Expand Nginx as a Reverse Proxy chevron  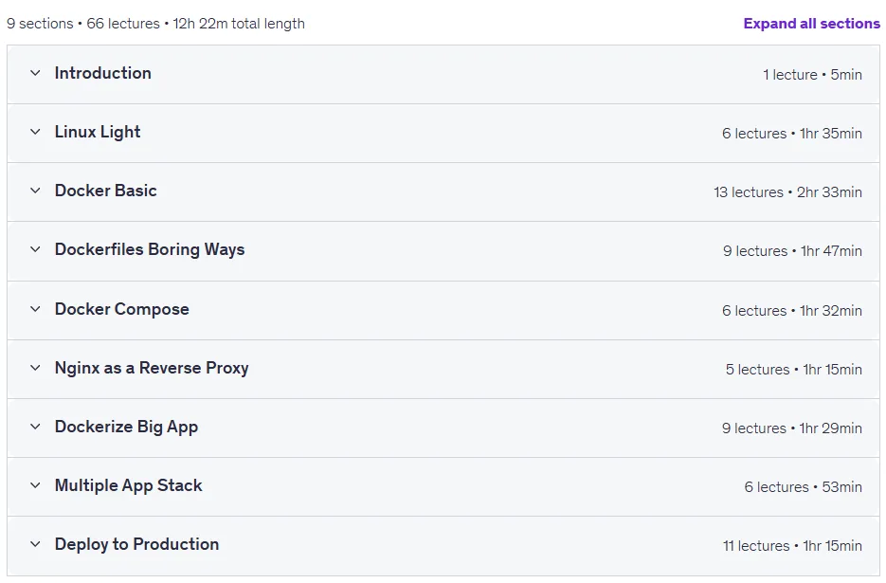[x=35, y=368]
